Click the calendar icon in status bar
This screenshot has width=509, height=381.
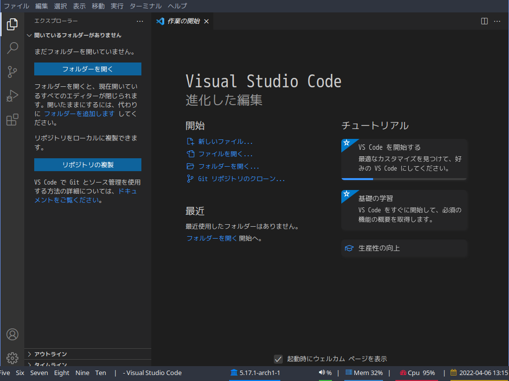453,373
